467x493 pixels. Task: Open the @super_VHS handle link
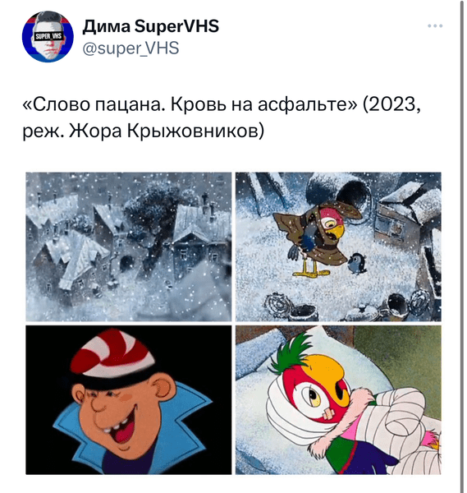(130, 48)
